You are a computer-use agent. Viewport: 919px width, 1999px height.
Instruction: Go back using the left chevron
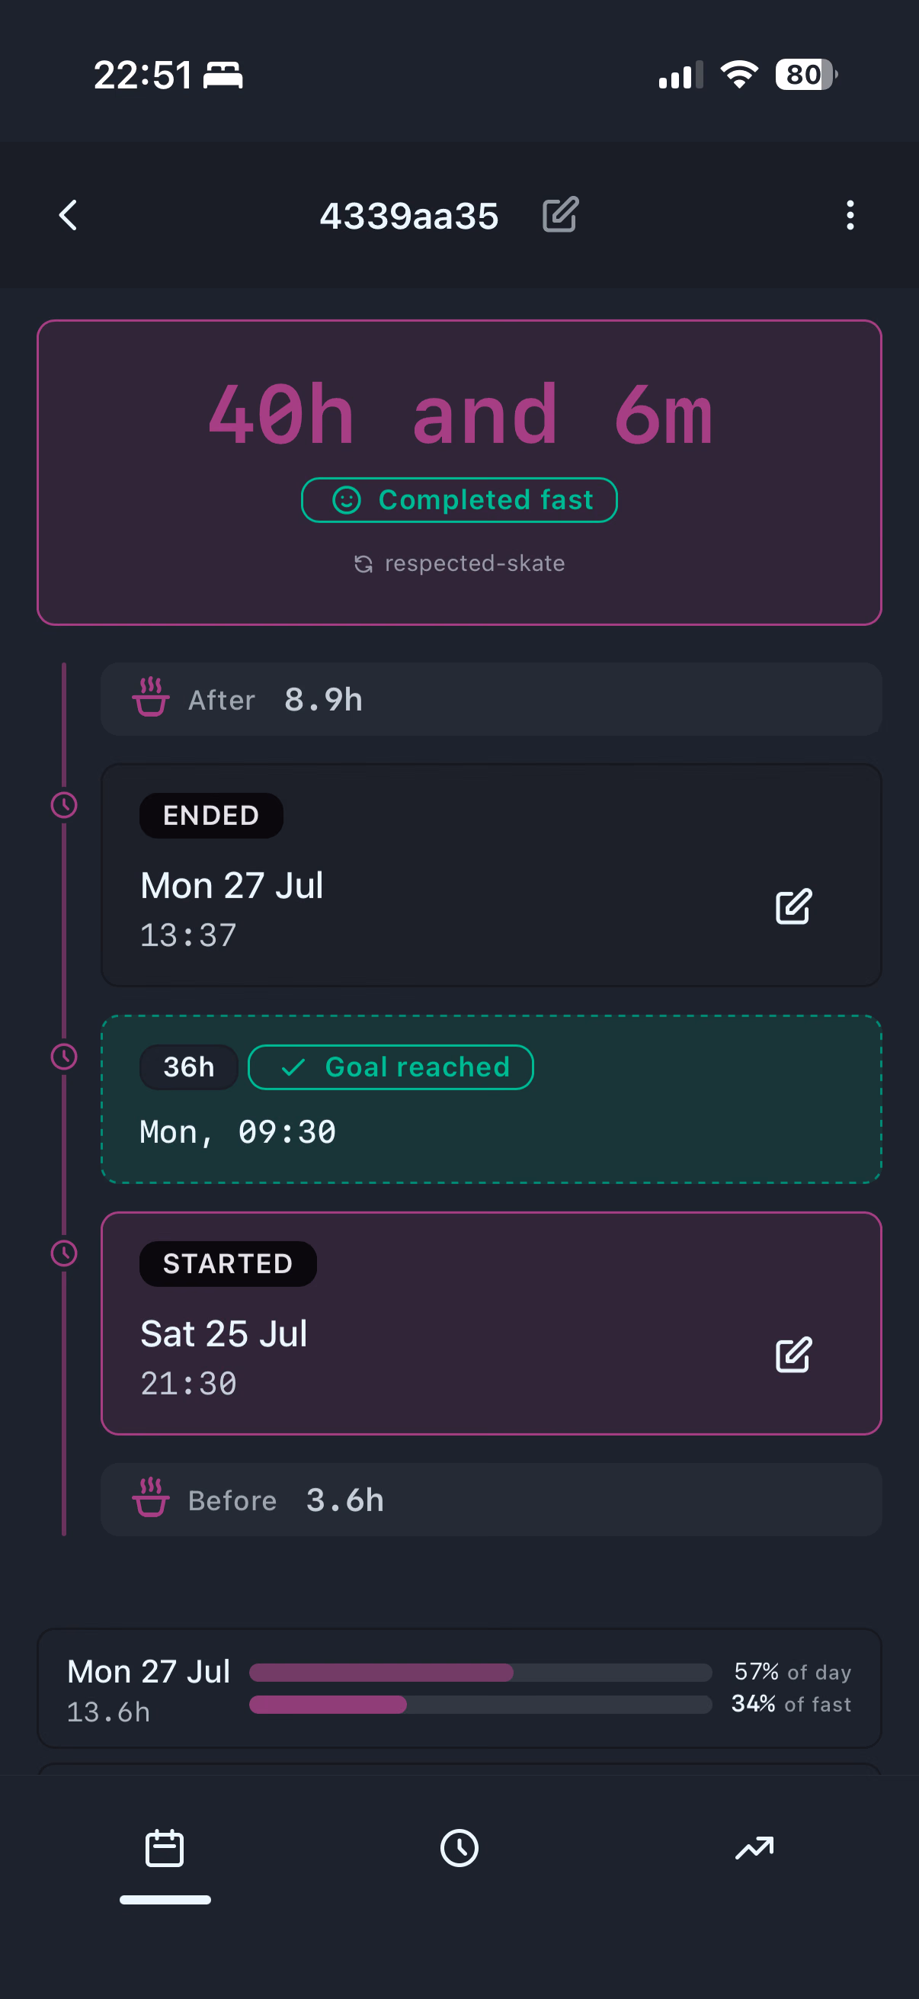pos(69,215)
